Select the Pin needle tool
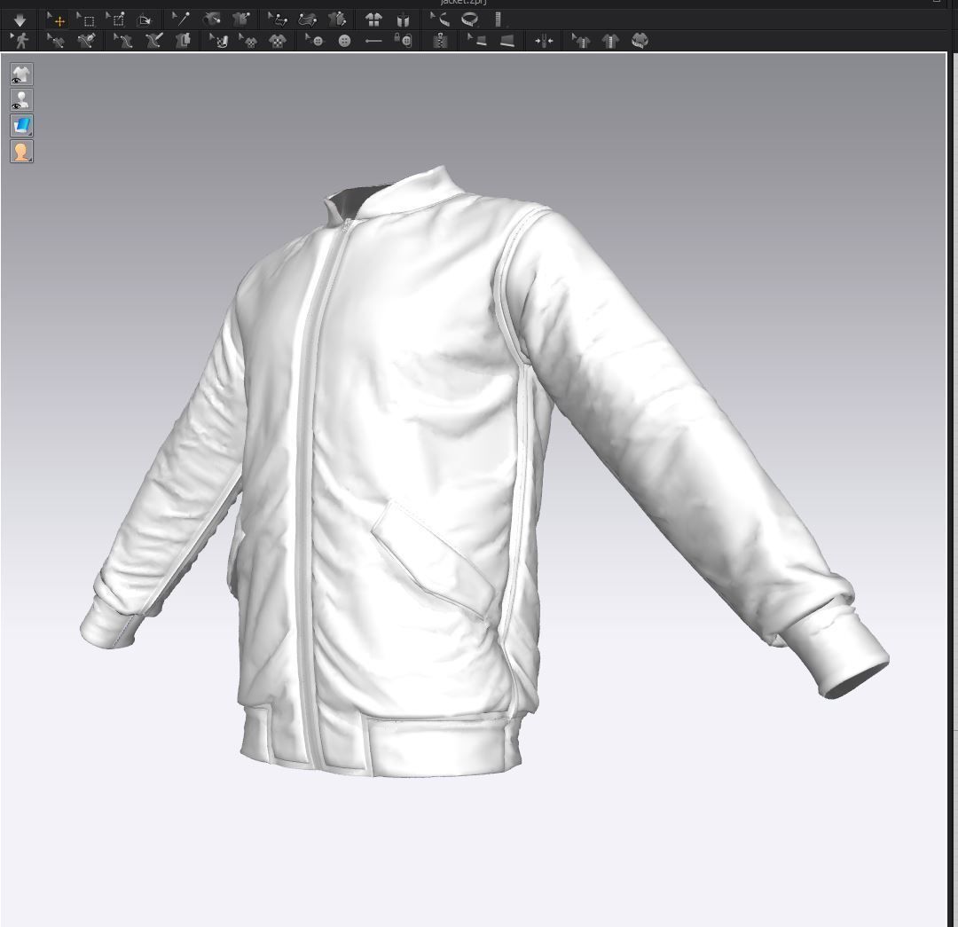 click(180, 20)
